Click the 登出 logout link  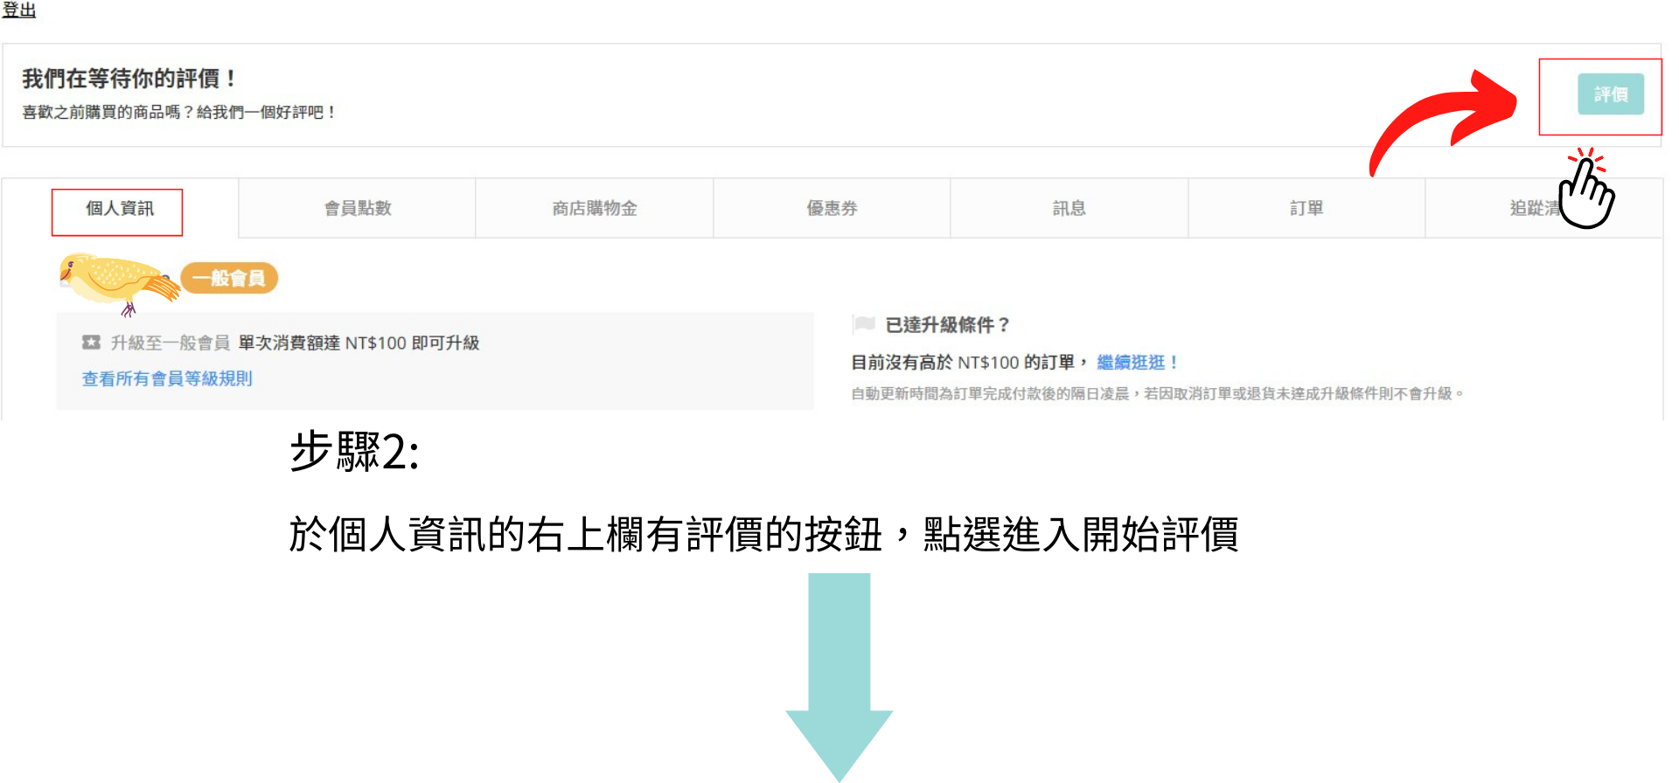click(18, 10)
